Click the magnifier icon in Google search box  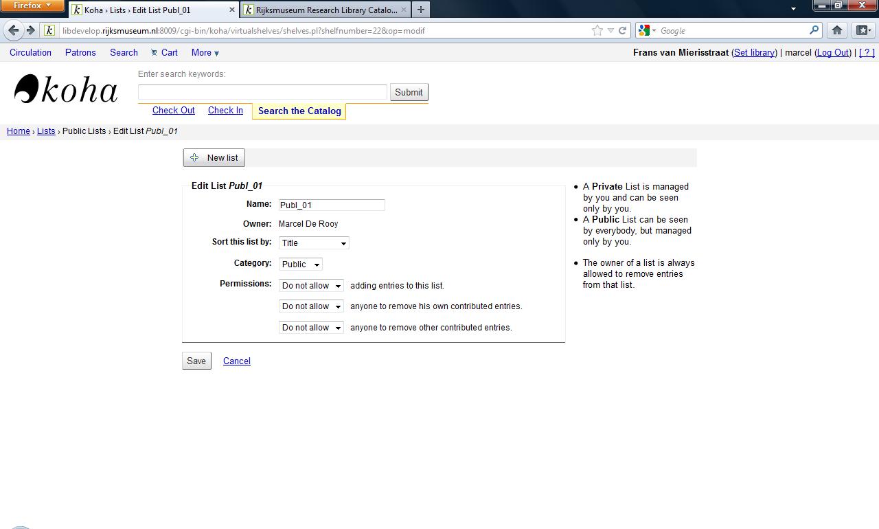[x=814, y=30]
